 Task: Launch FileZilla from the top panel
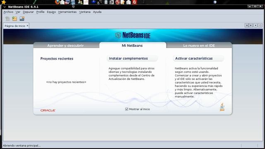134,2
